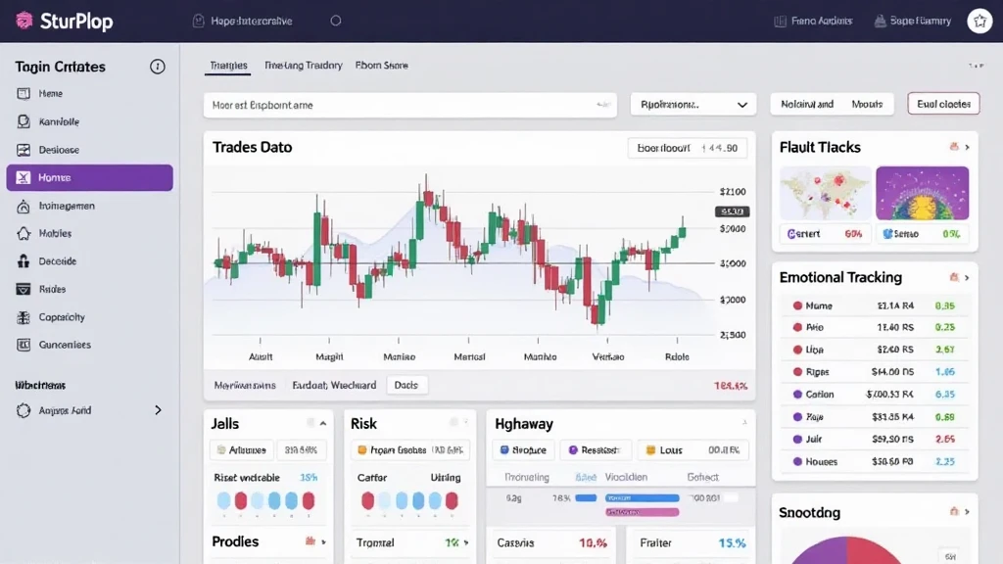1003x564 pixels.
Task: Click the orange icon in Snootdng header
Action: tap(954, 511)
